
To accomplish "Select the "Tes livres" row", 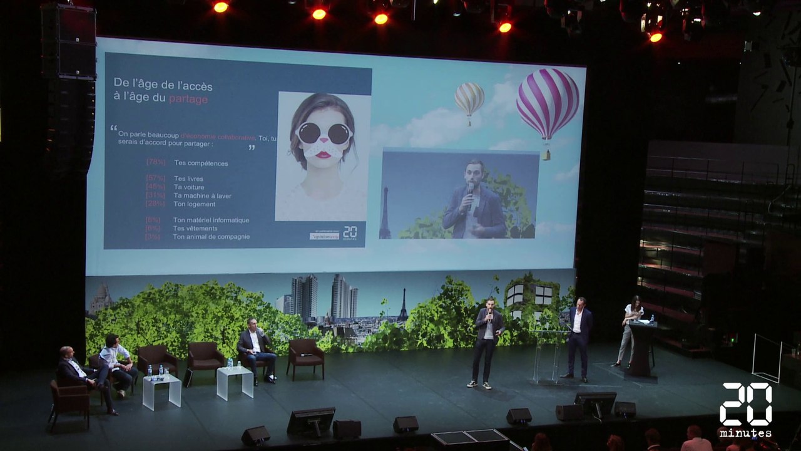I will (x=175, y=179).
